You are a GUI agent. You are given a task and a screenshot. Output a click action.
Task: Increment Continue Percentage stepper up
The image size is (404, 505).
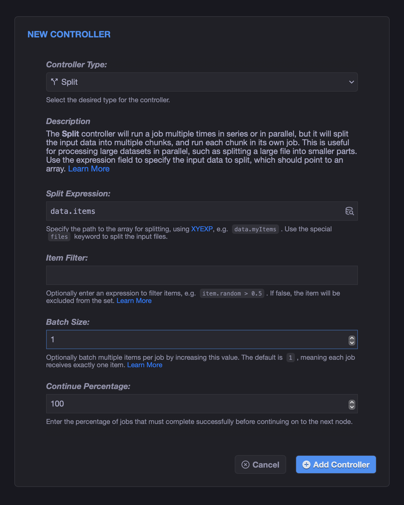(352, 402)
